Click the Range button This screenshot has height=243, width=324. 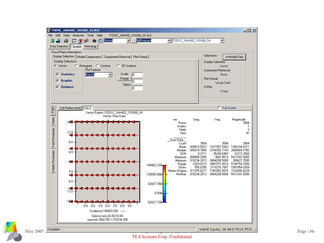point(124,78)
